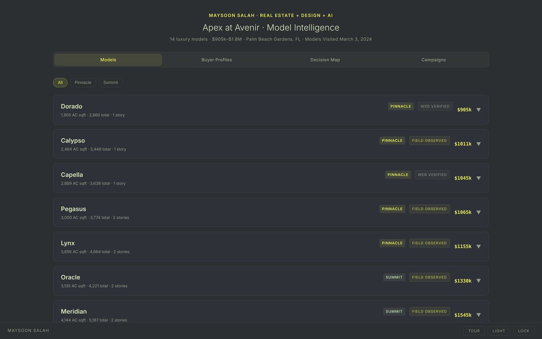Image resolution: width=542 pixels, height=339 pixels.
Task: Click the Web Verified badge on Capella
Action: (x=432, y=174)
